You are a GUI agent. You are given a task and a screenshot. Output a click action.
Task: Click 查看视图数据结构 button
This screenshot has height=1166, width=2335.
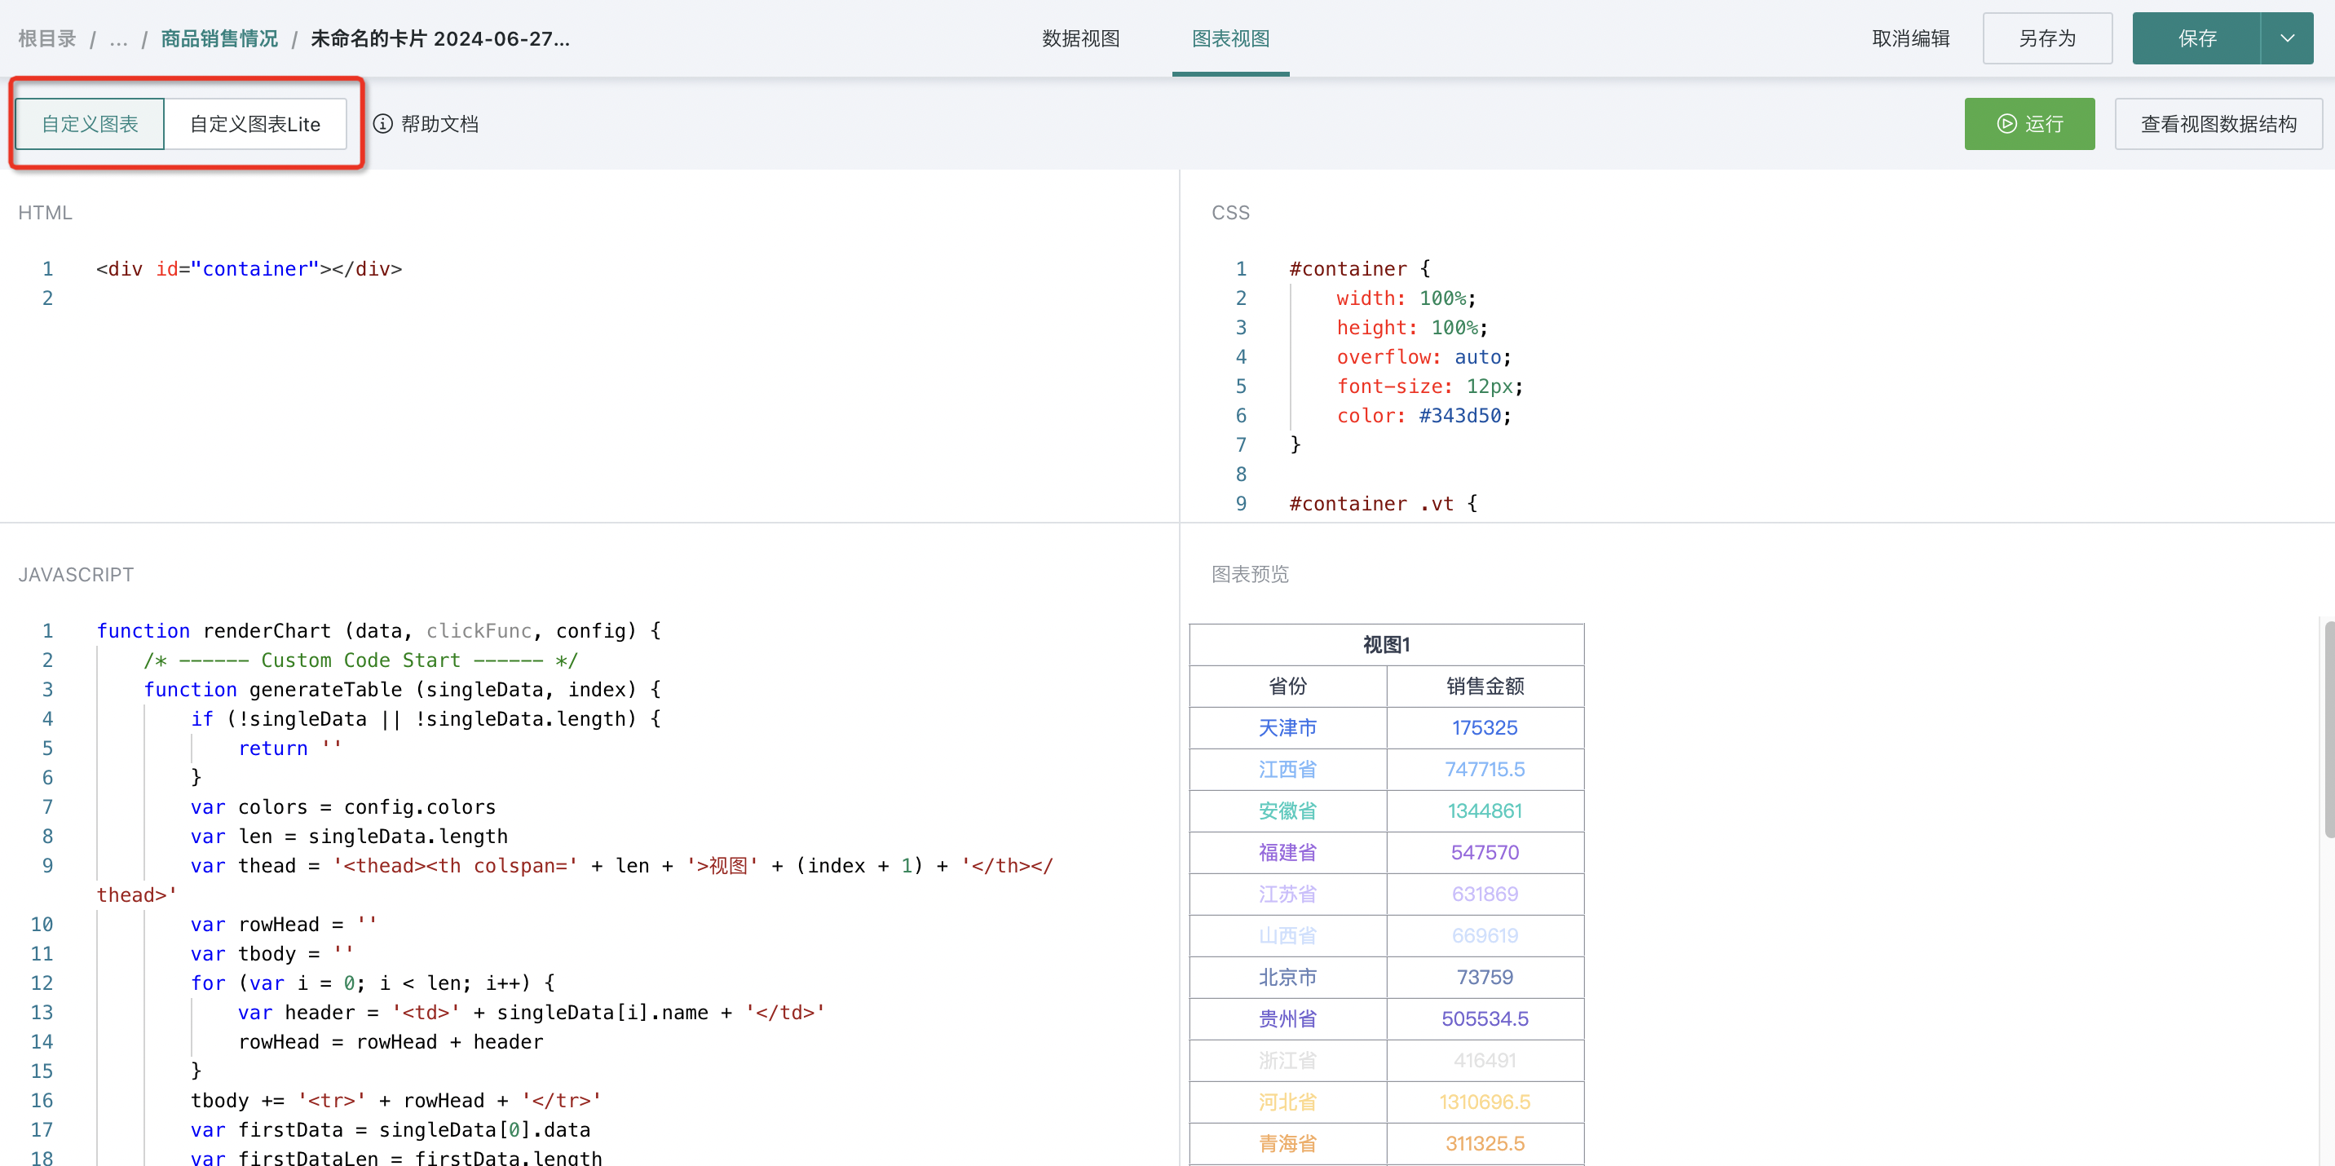pos(2218,123)
